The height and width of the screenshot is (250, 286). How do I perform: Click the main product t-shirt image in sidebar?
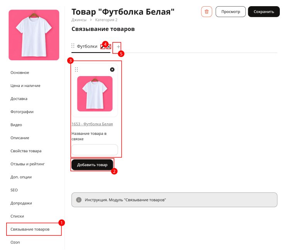coord(34,35)
